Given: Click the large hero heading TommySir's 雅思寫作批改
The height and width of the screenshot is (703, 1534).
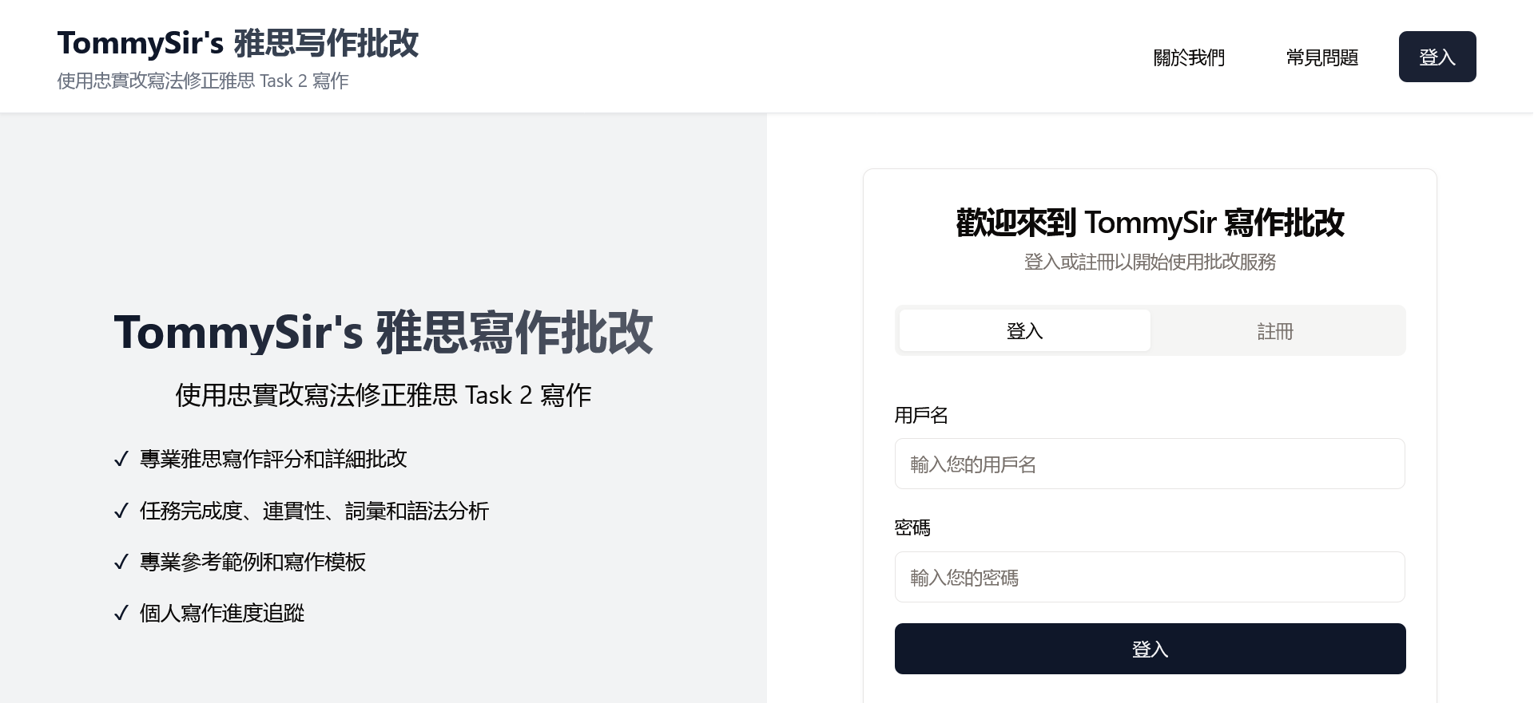Looking at the screenshot, I should (383, 332).
